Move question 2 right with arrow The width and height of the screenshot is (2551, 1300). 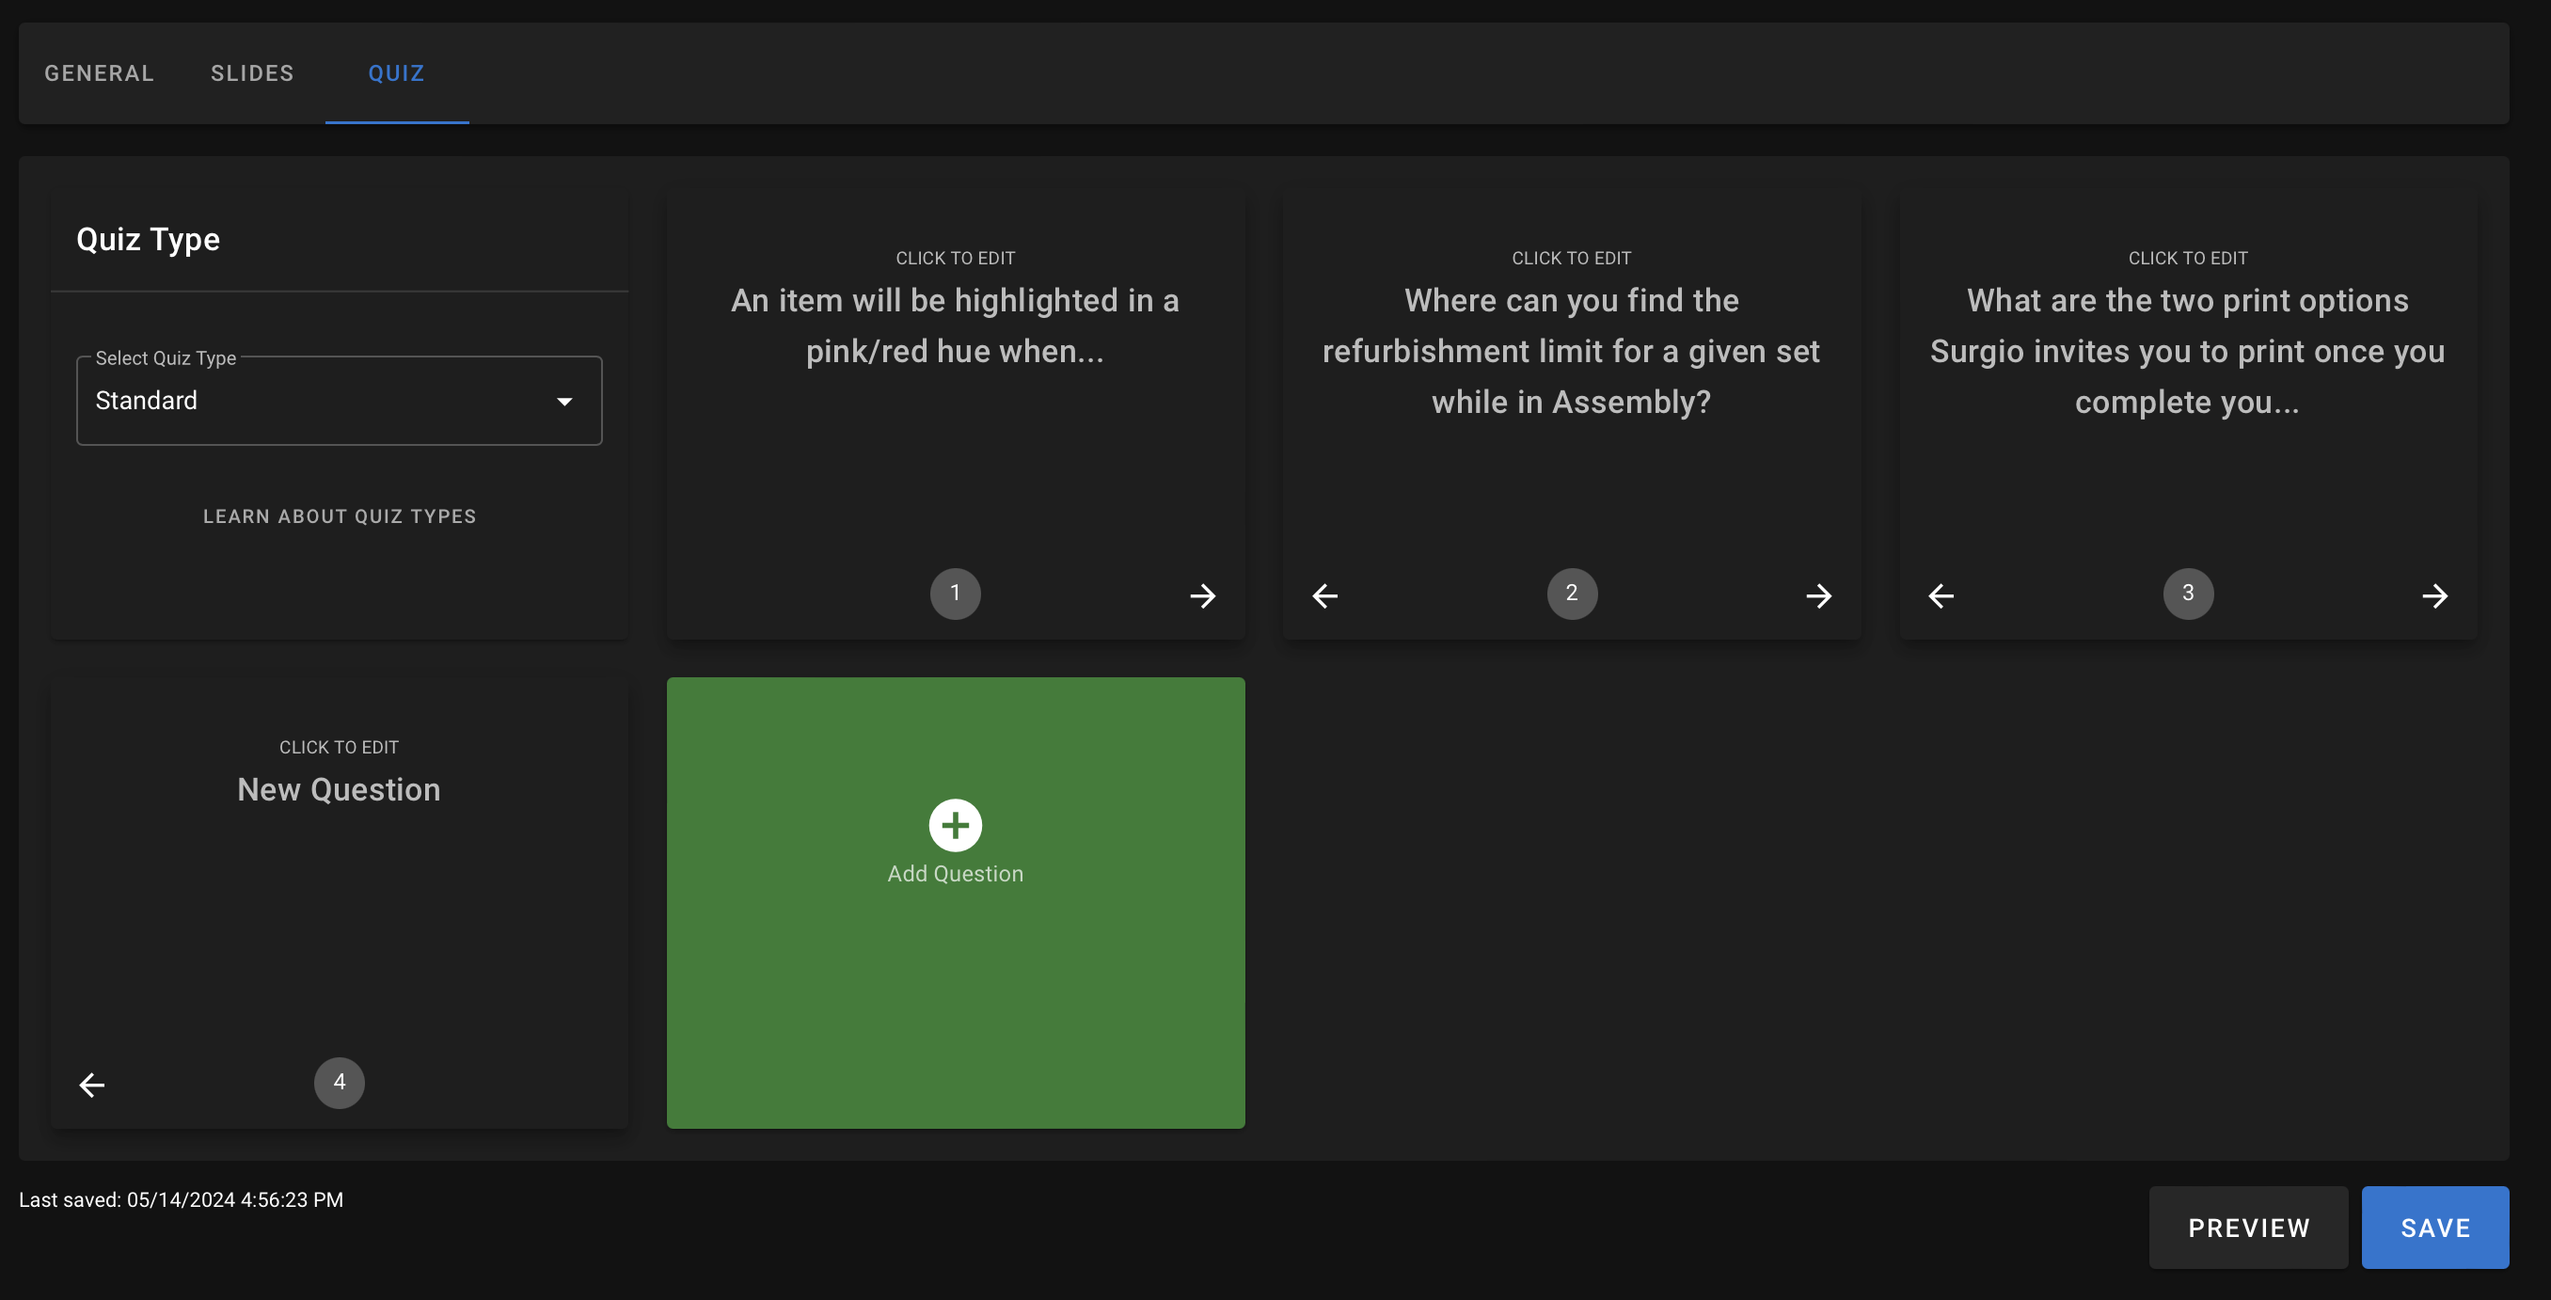point(1818,595)
